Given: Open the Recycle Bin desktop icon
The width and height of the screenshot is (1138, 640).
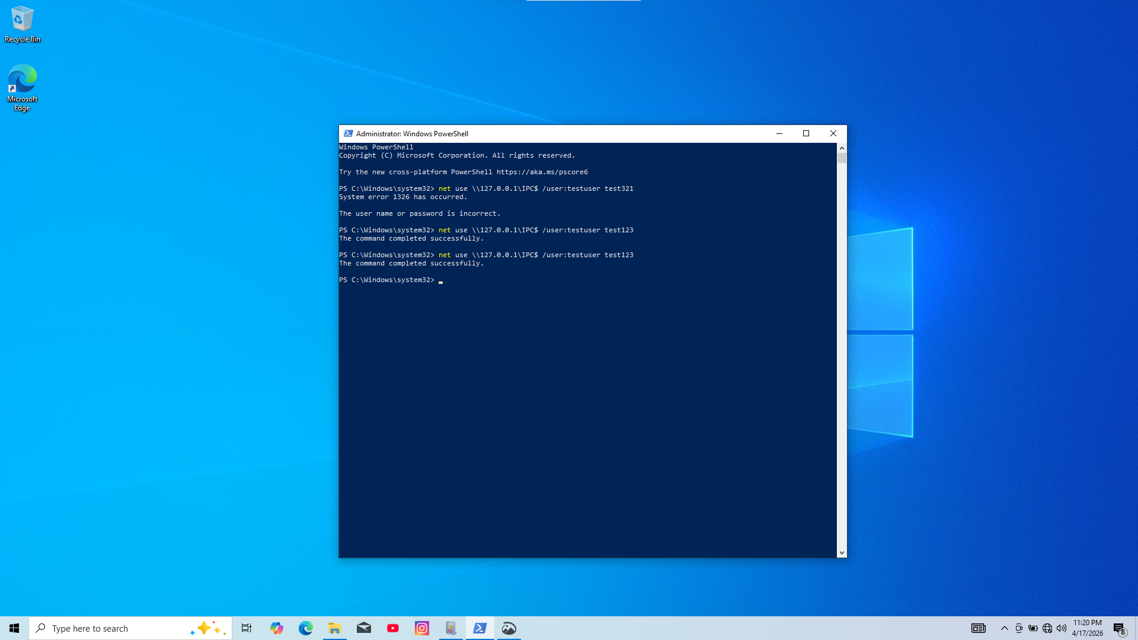Looking at the screenshot, I should [23, 24].
